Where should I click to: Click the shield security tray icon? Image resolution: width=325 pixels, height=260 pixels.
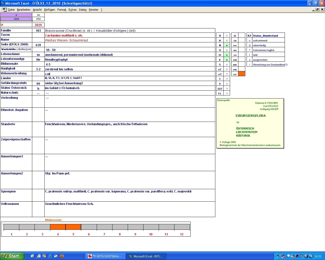pos(297,256)
